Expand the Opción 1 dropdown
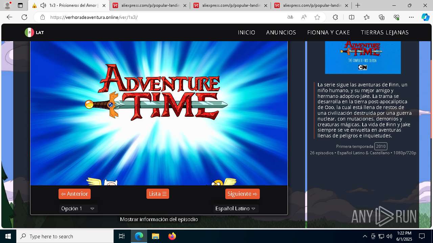 coord(78,209)
